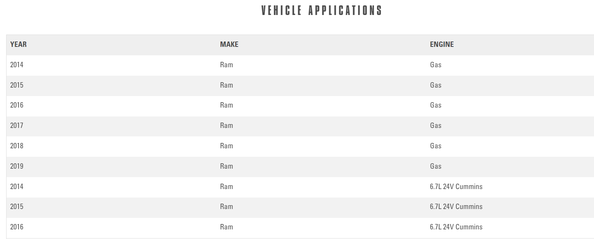The width and height of the screenshot is (594, 239).
Task: Click the 2017 year cell
Action: click(x=17, y=126)
